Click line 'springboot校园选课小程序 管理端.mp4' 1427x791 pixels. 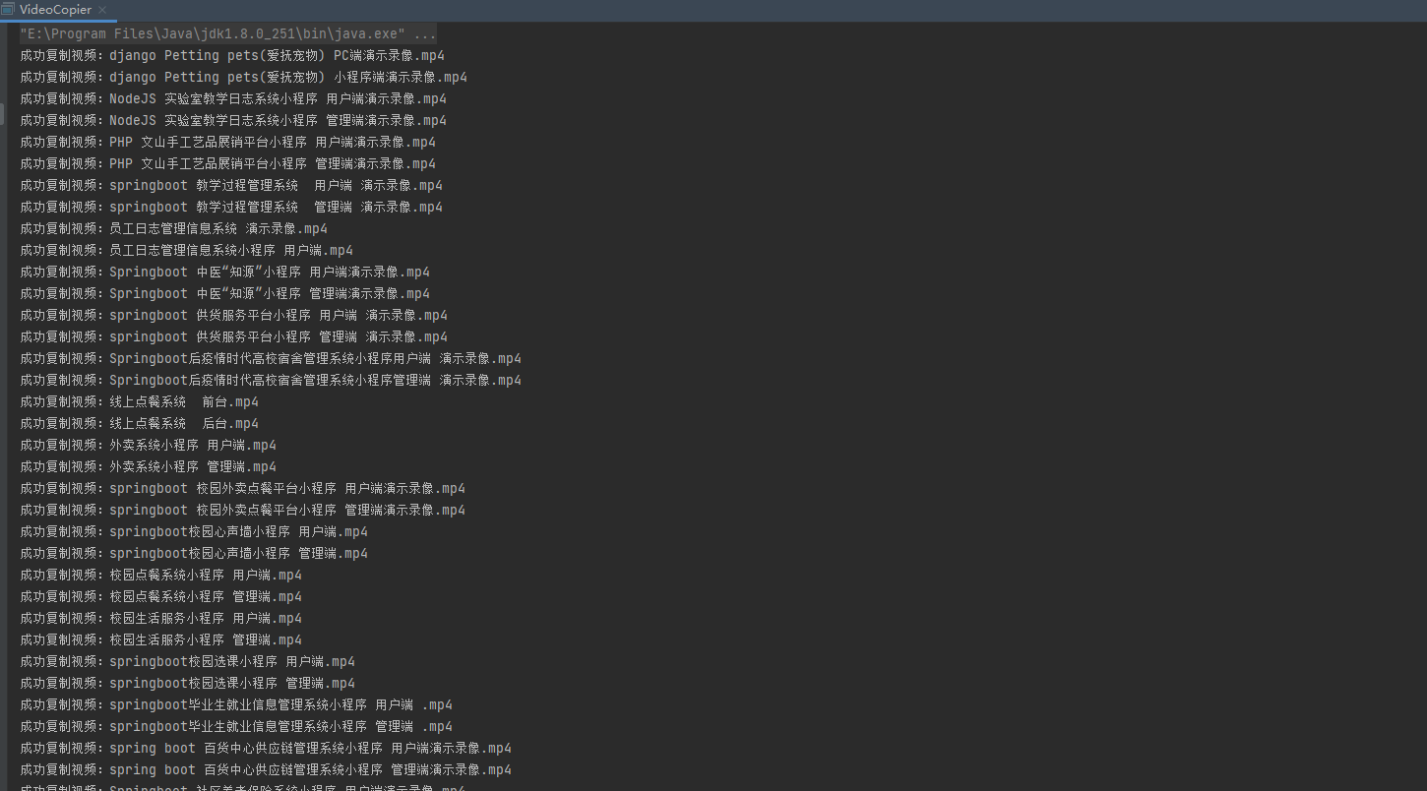(x=187, y=683)
